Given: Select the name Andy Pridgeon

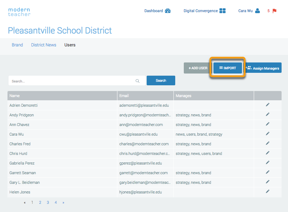Looking at the screenshot, I should point(21,115).
